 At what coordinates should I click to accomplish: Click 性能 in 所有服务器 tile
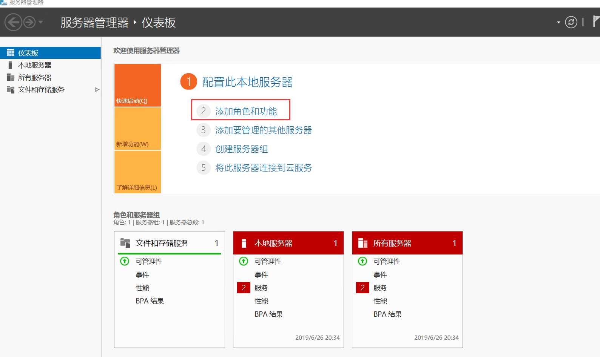[x=380, y=301]
